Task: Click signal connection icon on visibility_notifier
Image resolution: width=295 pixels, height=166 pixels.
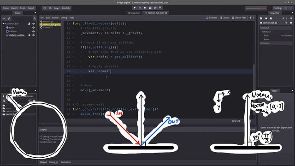Action: click(x=29, y=35)
